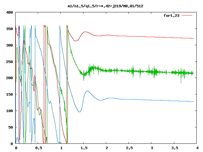Click the blue curve minimum near x=1.4
This screenshot has height=152, width=203.
pyautogui.click(x=80, y=112)
